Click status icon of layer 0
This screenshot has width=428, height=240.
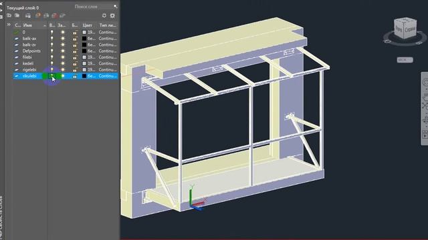pyautogui.click(x=16, y=32)
